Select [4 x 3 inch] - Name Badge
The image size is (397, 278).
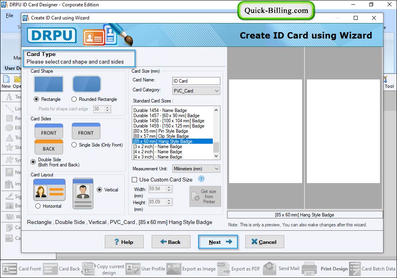coord(173,157)
